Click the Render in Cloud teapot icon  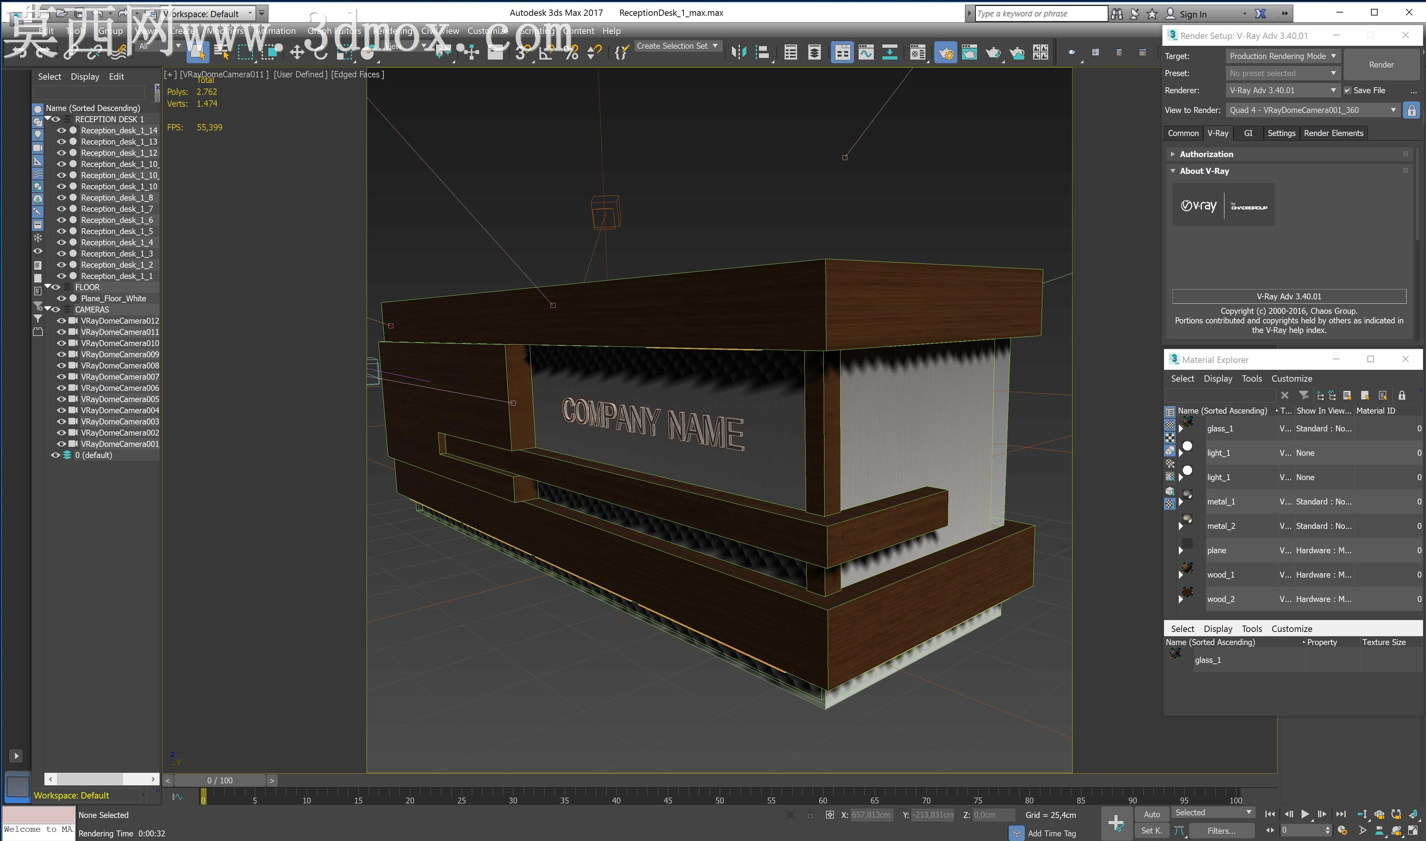click(1017, 53)
